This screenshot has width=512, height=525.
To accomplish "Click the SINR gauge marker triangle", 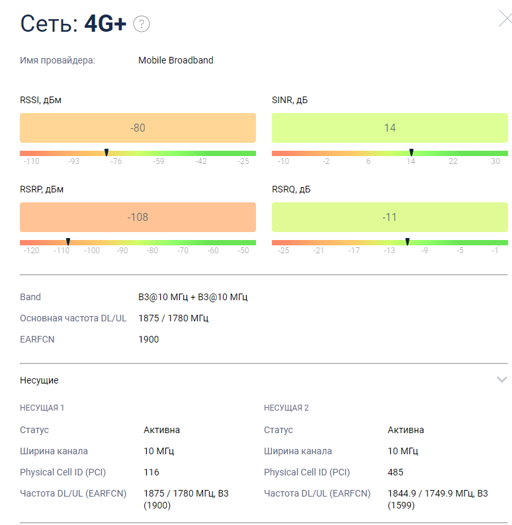I will pos(411,153).
